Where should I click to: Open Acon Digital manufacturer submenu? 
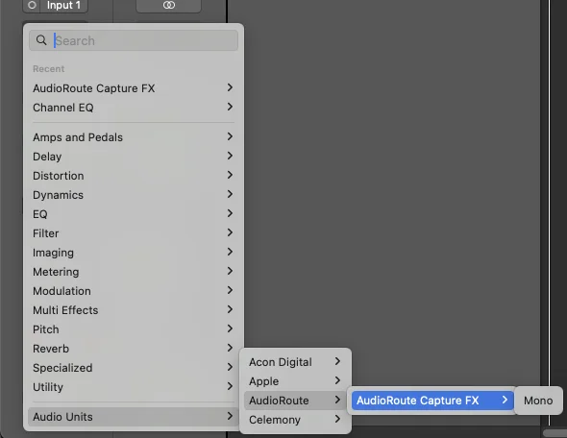295,362
